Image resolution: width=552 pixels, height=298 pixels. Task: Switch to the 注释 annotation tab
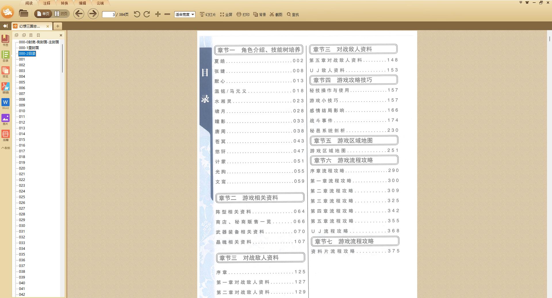tap(46, 3)
